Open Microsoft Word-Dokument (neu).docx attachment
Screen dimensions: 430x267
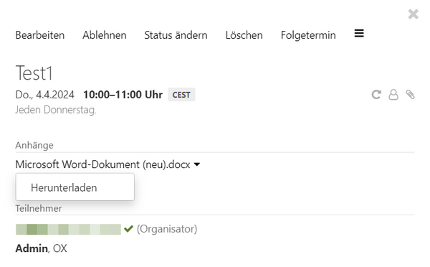coord(102,164)
